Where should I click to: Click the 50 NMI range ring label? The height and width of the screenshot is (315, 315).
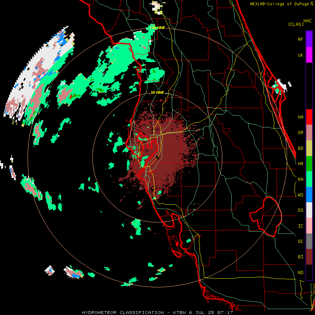point(157,92)
